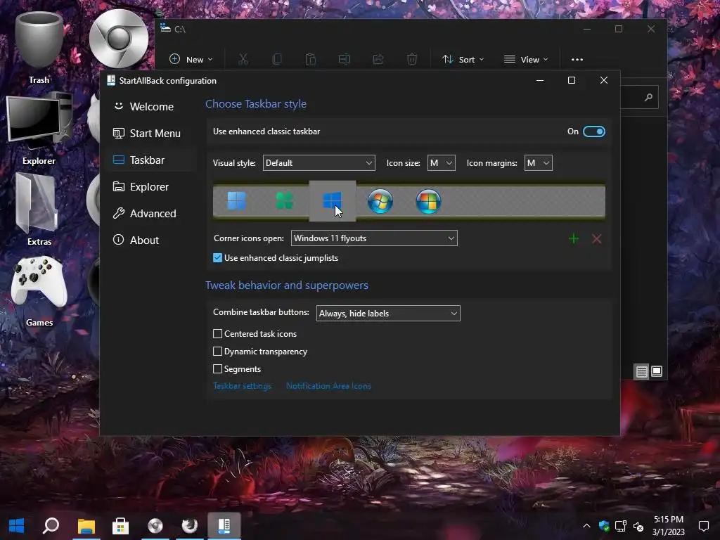Select the Windows Vista orb start style
The width and height of the screenshot is (720, 540).
(428, 201)
